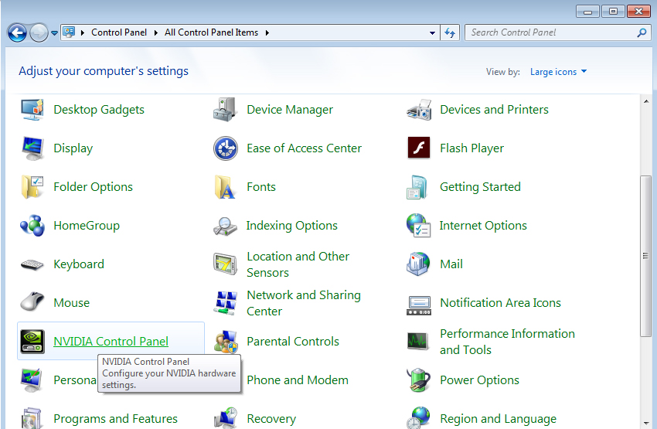Expand arrow after All Control Panel Items

267,32
